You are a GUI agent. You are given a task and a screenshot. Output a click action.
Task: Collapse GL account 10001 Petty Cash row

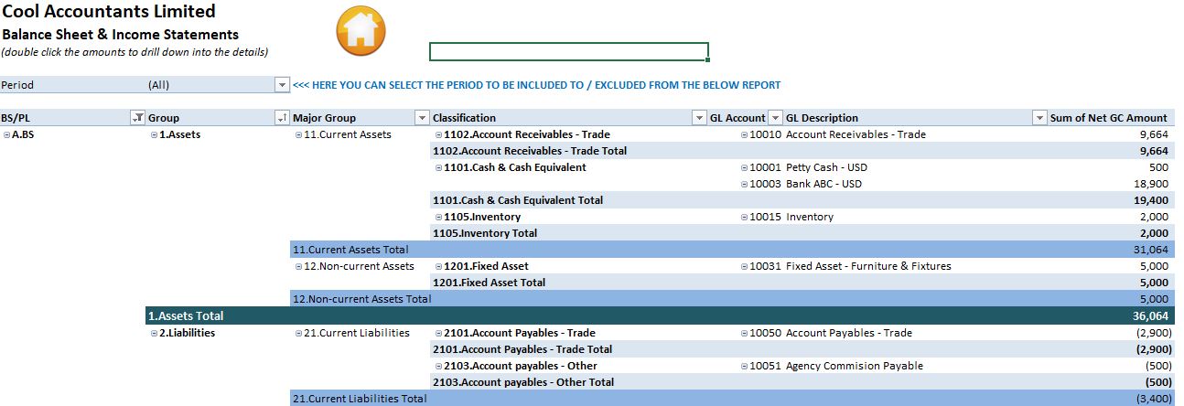[745, 167]
